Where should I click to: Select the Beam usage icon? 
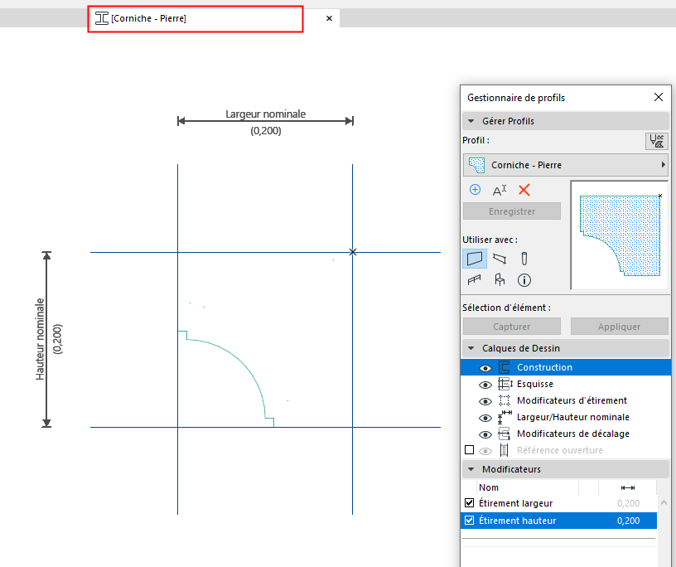coord(500,259)
